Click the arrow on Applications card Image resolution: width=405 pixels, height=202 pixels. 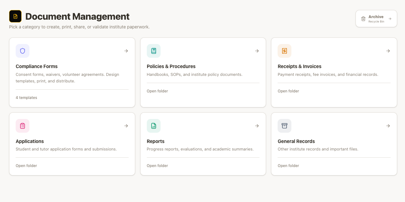(126, 126)
